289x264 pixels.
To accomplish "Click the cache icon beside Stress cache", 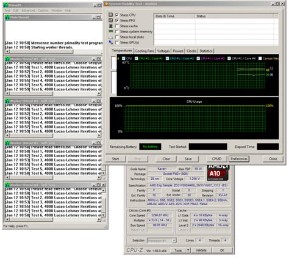I will point(110,26).
